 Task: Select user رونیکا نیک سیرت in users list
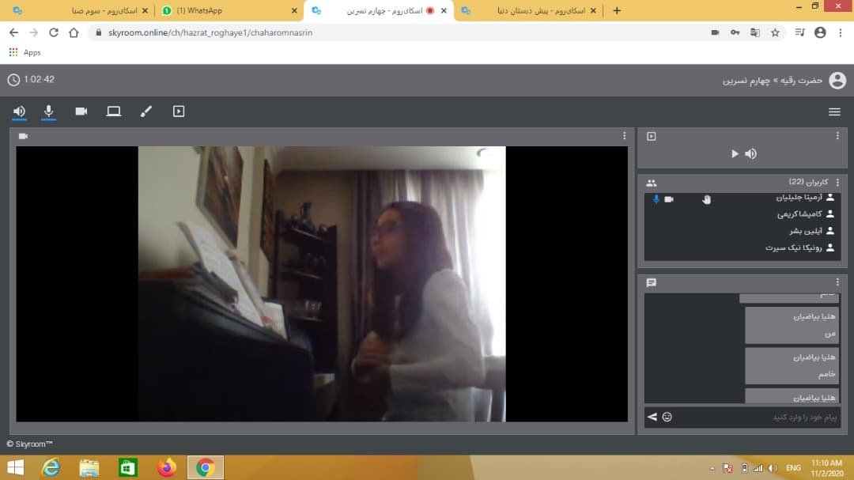coord(793,248)
